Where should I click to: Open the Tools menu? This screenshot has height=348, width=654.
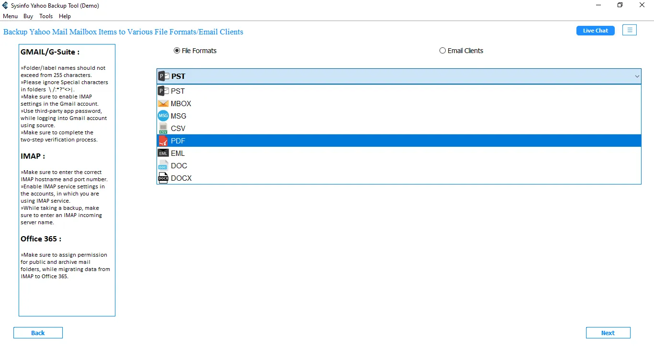(46, 16)
